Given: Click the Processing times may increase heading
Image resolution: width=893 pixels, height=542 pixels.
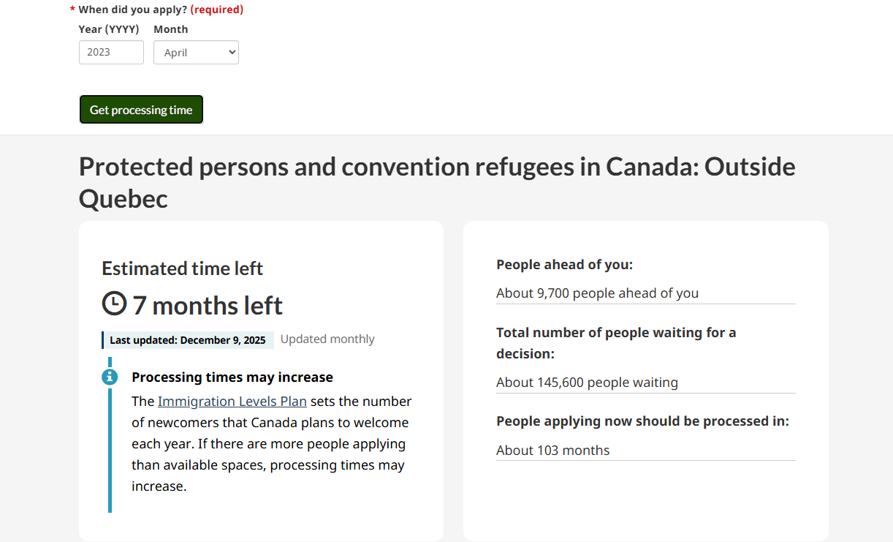Looking at the screenshot, I should (232, 377).
